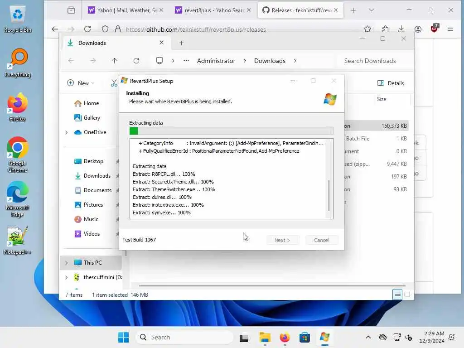Go back in Firefox browser
This screenshot has height=348, width=464.
[55, 29]
